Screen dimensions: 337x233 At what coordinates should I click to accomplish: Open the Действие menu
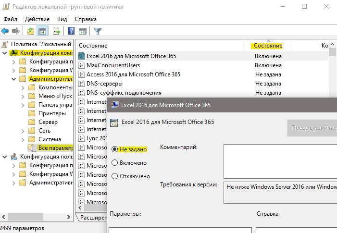pyautogui.click(x=37, y=19)
